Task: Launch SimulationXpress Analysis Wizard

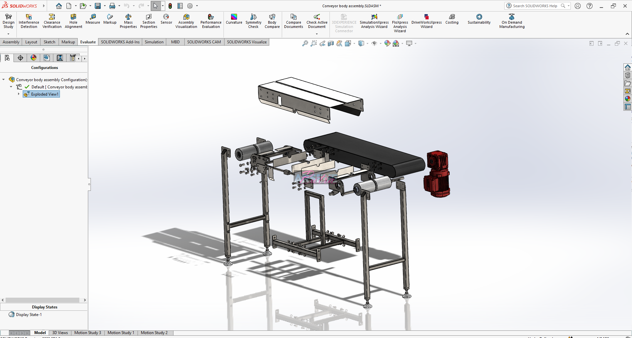Action: pos(374,21)
